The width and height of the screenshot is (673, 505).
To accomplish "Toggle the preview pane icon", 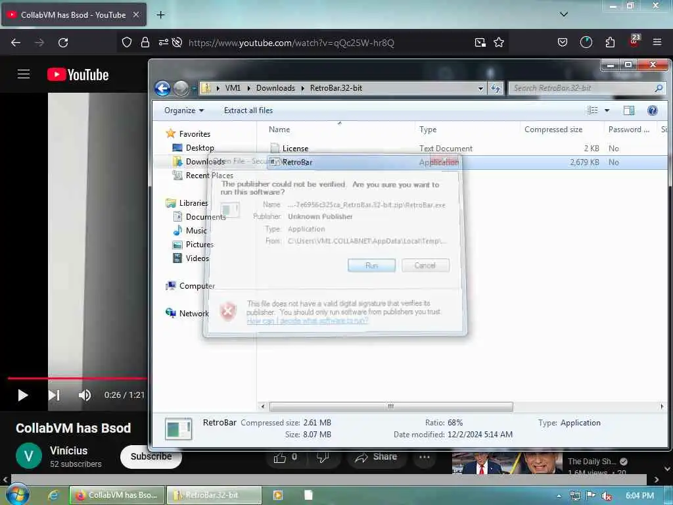I will tap(629, 110).
